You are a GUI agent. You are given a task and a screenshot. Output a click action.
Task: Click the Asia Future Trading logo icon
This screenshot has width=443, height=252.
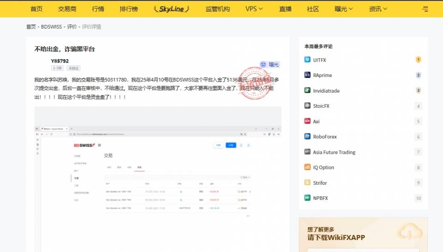pos(307,152)
